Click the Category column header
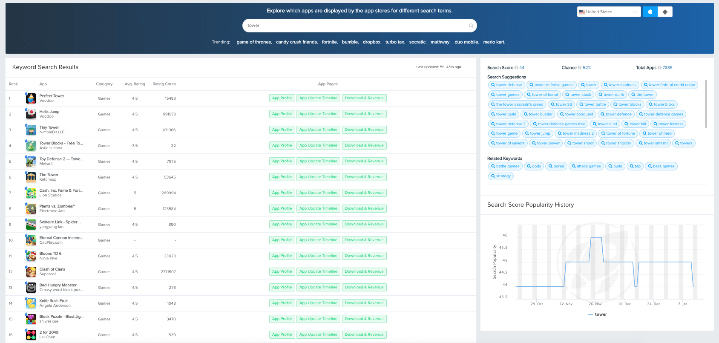The width and height of the screenshot is (719, 343). [104, 84]
